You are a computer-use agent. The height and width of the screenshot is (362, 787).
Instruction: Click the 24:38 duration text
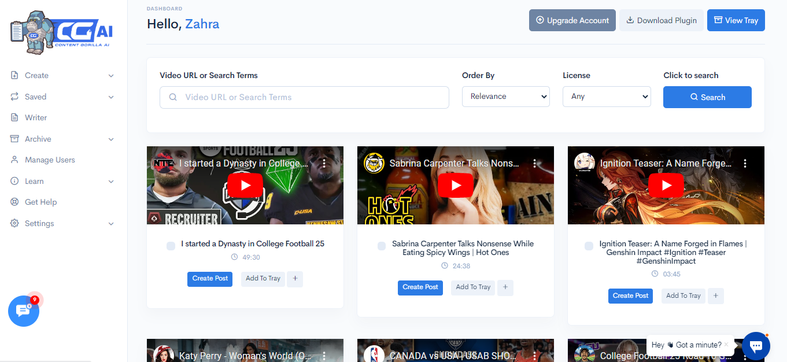pyautogui.click(x=461, y=266)
